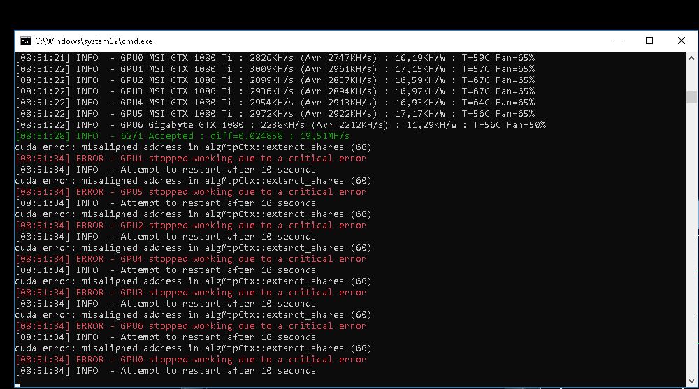
Task: Click the '3009KH/s' hashrate value
Action: pyautogui.click(x=271, y=69)
